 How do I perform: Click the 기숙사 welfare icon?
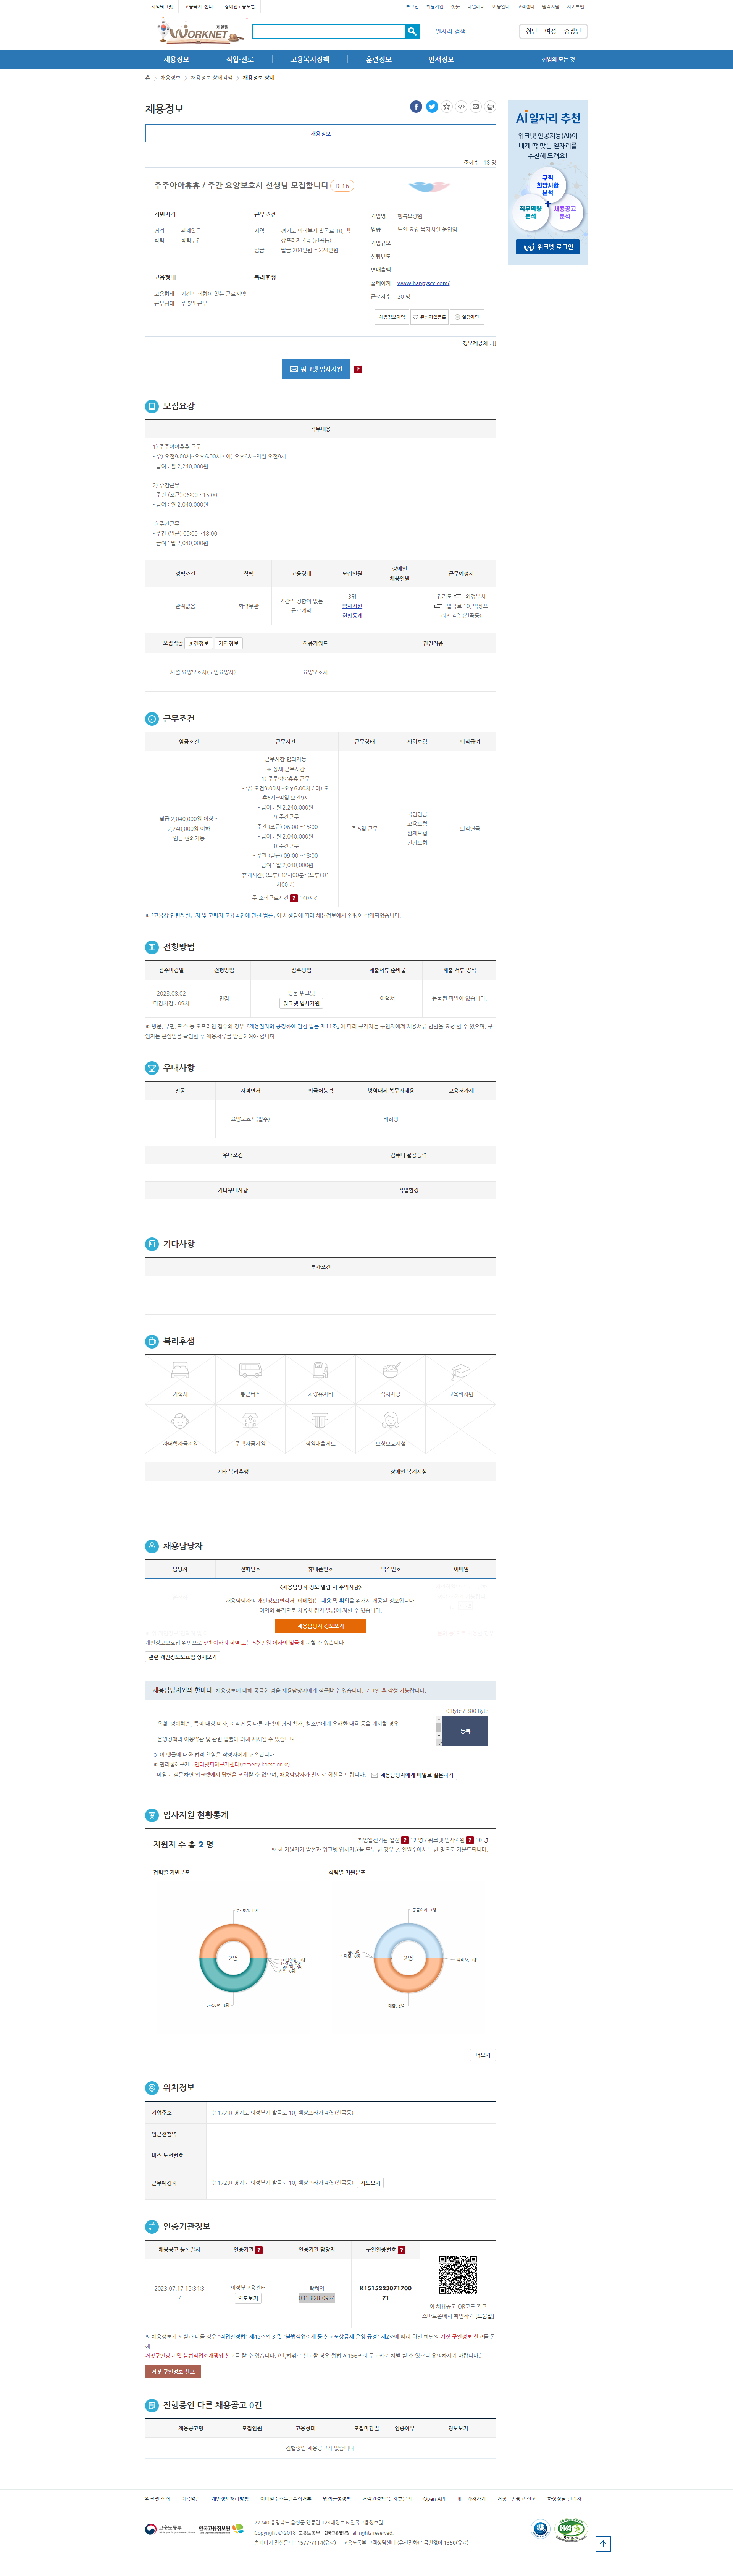coord(180,1370)
